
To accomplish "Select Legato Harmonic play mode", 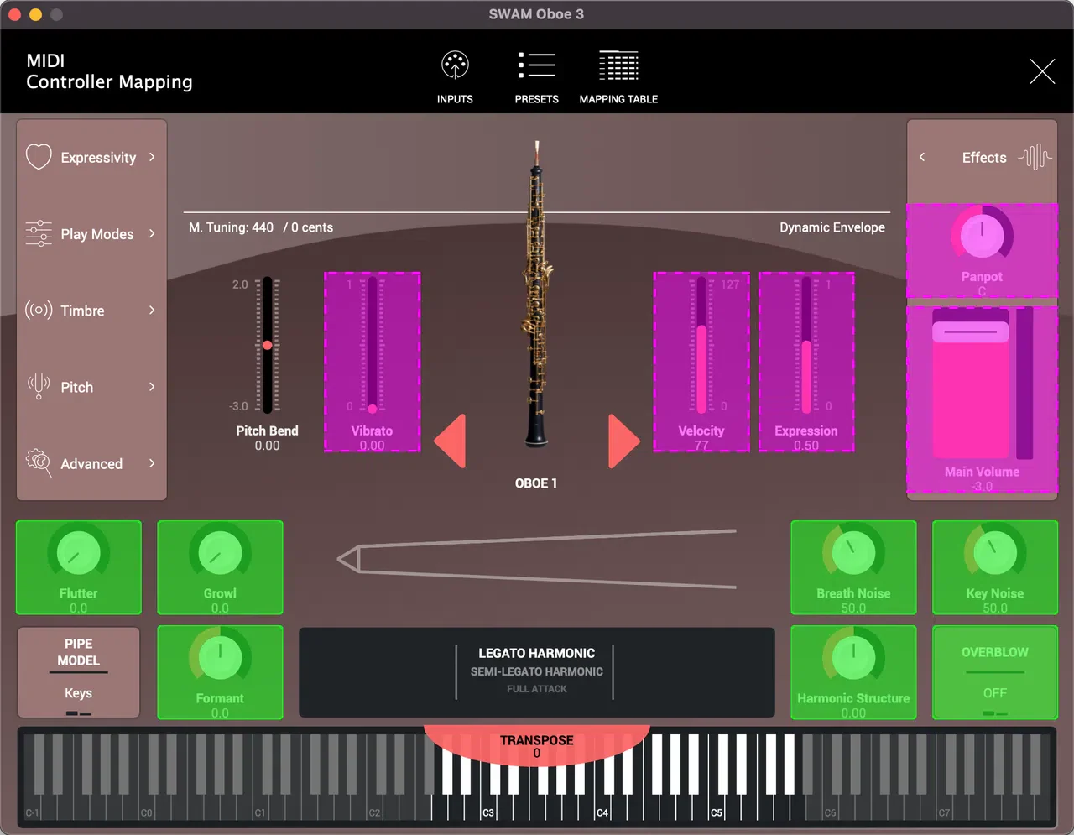I will (x=537, y=653).
